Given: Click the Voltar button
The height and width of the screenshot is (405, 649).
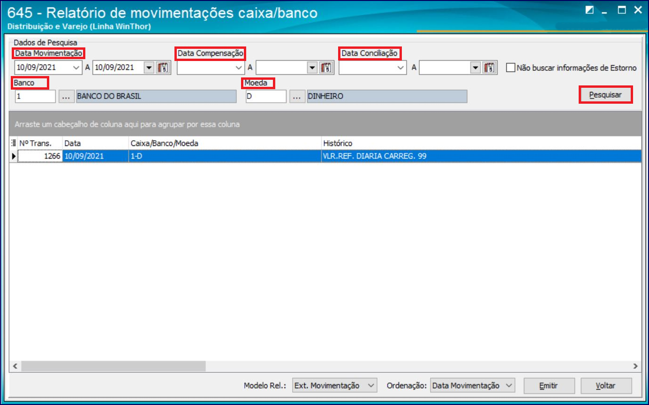Looking at the screenshot, I should coord(606,386).
